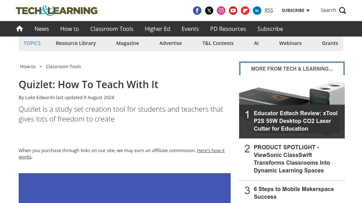Click the Tech & Learning logo
The width and height of the screenshot is (362, 203).
click(x=57, y=11)
